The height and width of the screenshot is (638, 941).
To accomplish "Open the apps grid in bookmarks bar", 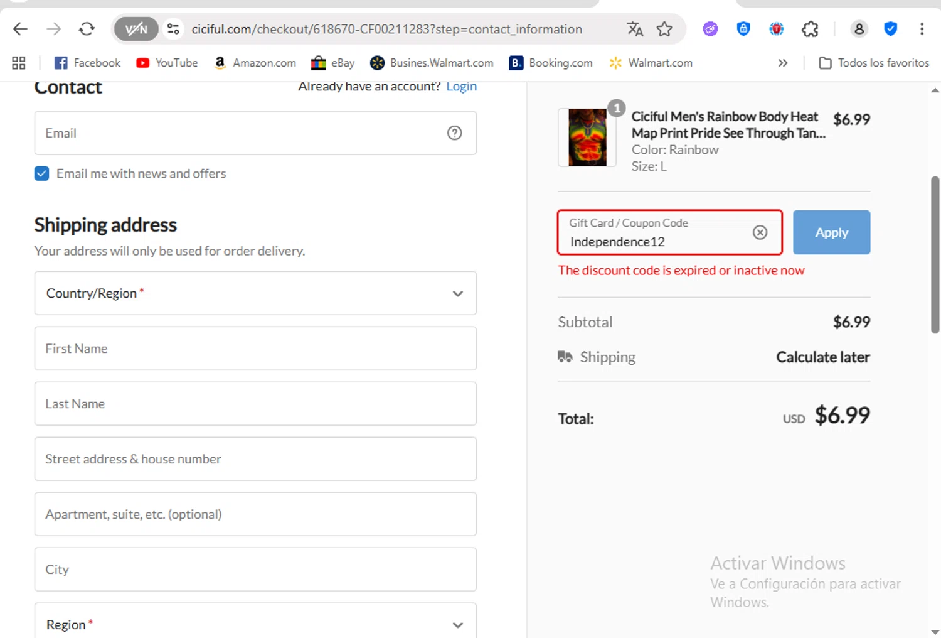I will tap(19, 63).
